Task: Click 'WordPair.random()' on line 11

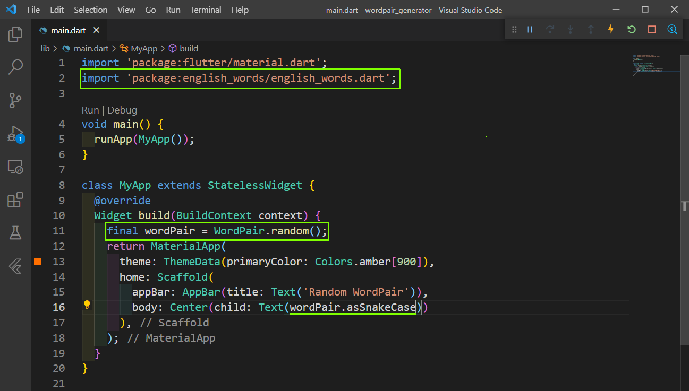Action: click(267, 231)
